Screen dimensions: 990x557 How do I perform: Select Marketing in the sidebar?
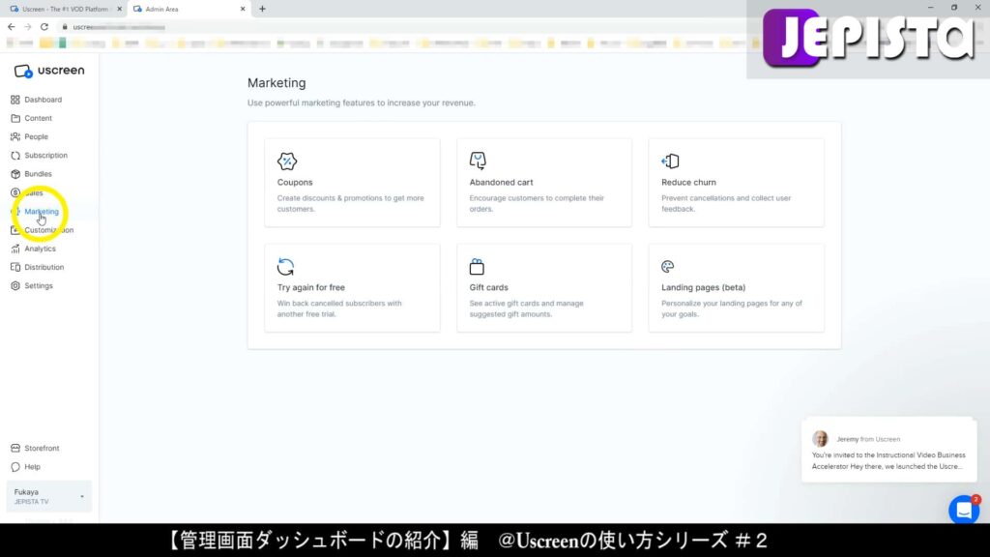pyautogui.click(x=42, y=212)
